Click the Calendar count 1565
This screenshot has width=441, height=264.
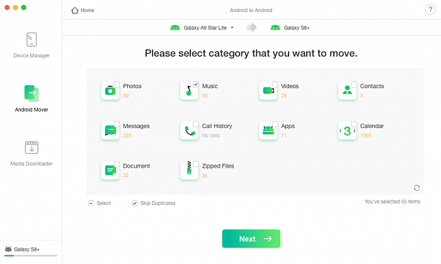[365, 135]
